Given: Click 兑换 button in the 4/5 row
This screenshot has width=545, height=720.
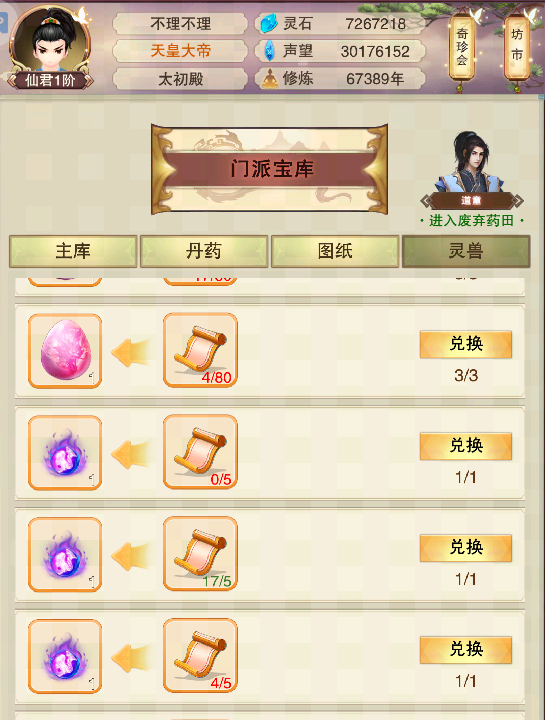Looking at the screenshot, I should (x=466, y=650).
